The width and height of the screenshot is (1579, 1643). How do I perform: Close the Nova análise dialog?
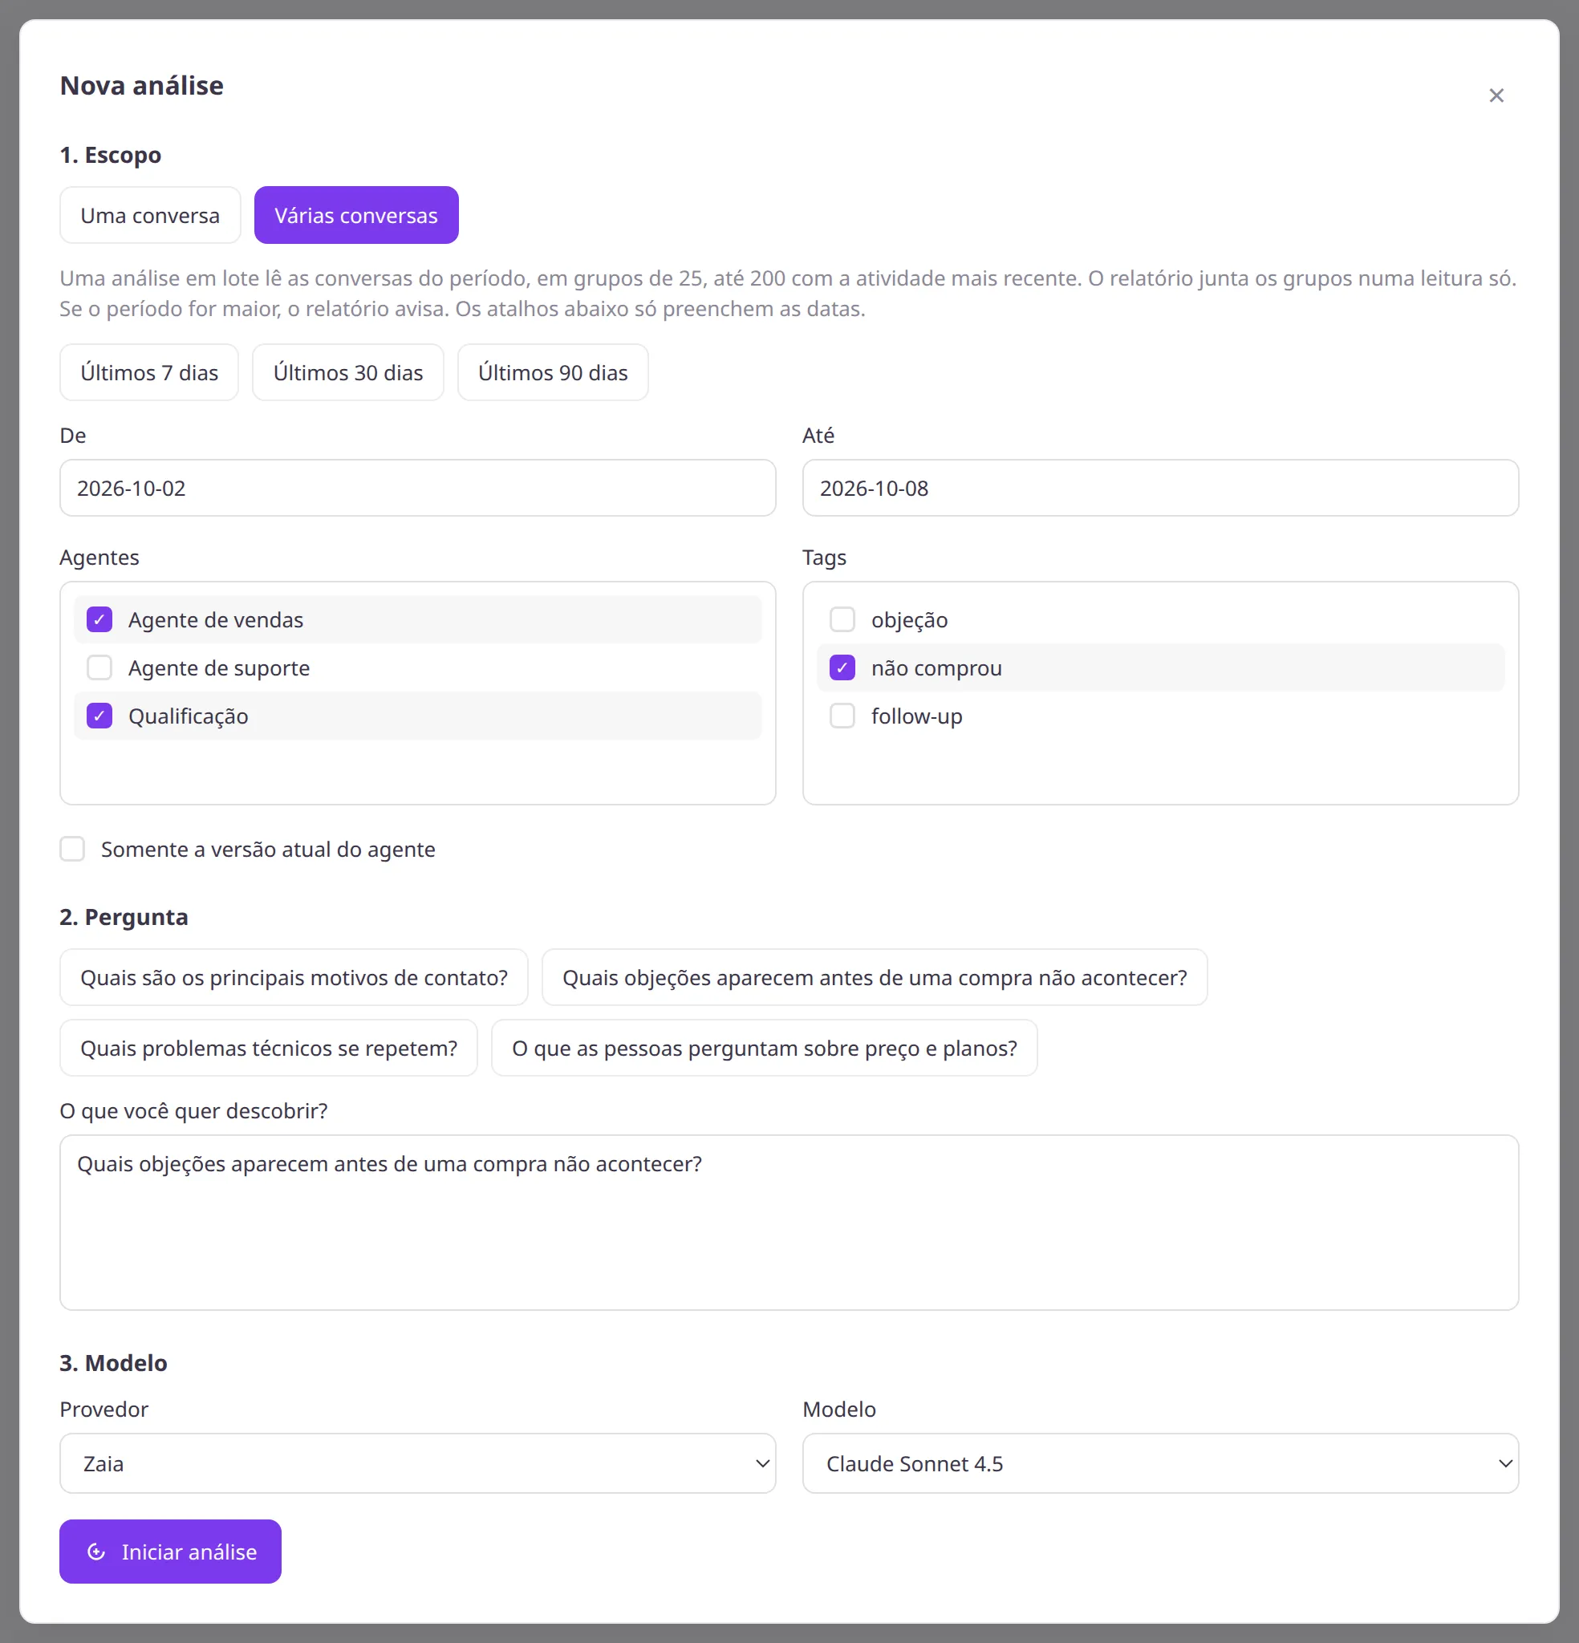[x=1496, y=95]
